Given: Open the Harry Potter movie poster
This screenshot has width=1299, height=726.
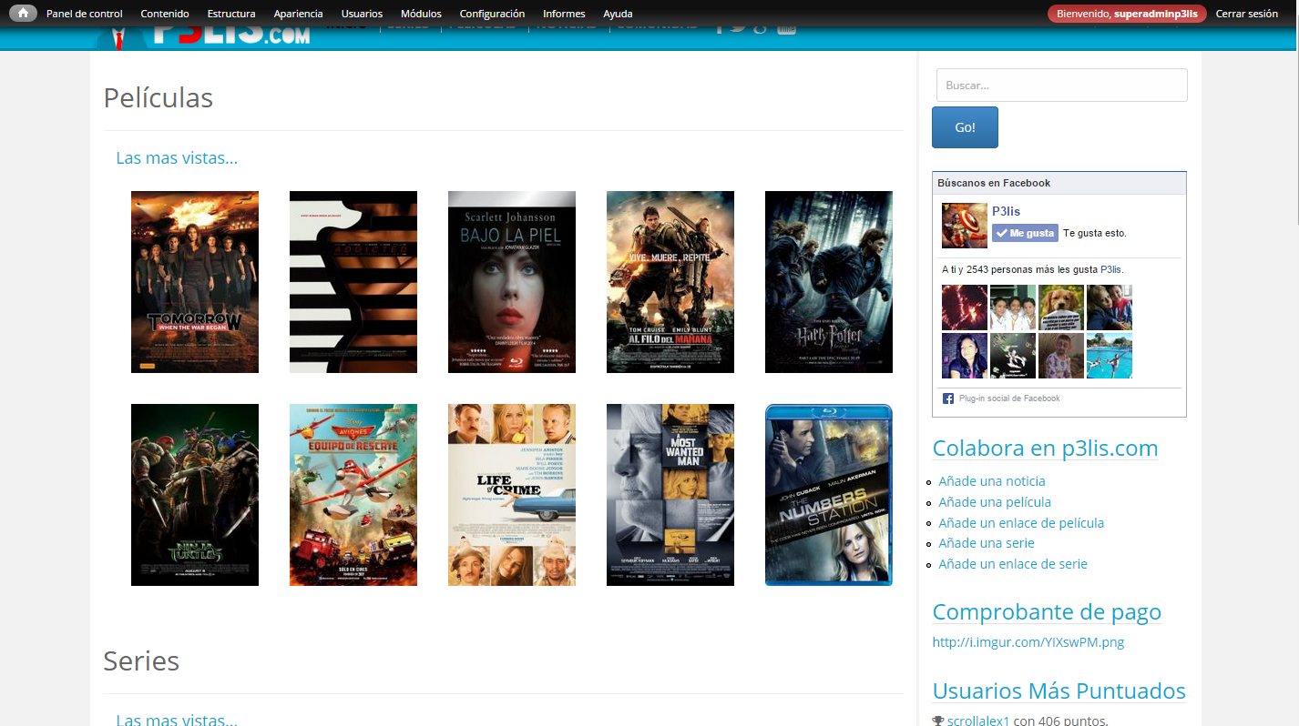Looking at the screenshot, I should click(829, 282).
